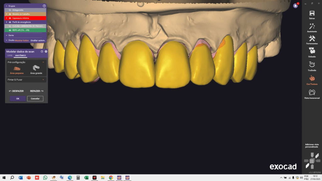Viewport: 322px width, 181px height.
Task: Hide the Espessura mínima group
Action: click(10, 18)
